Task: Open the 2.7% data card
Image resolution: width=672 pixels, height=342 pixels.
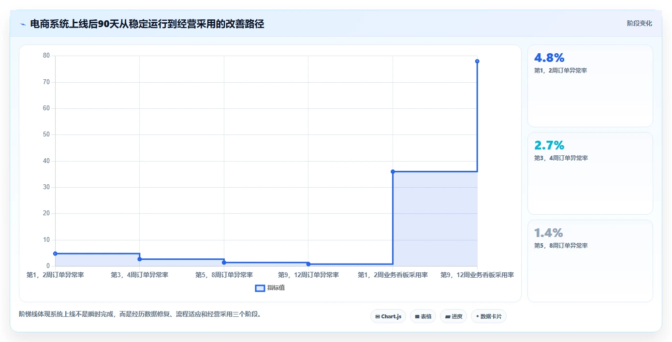Action: 590,174
